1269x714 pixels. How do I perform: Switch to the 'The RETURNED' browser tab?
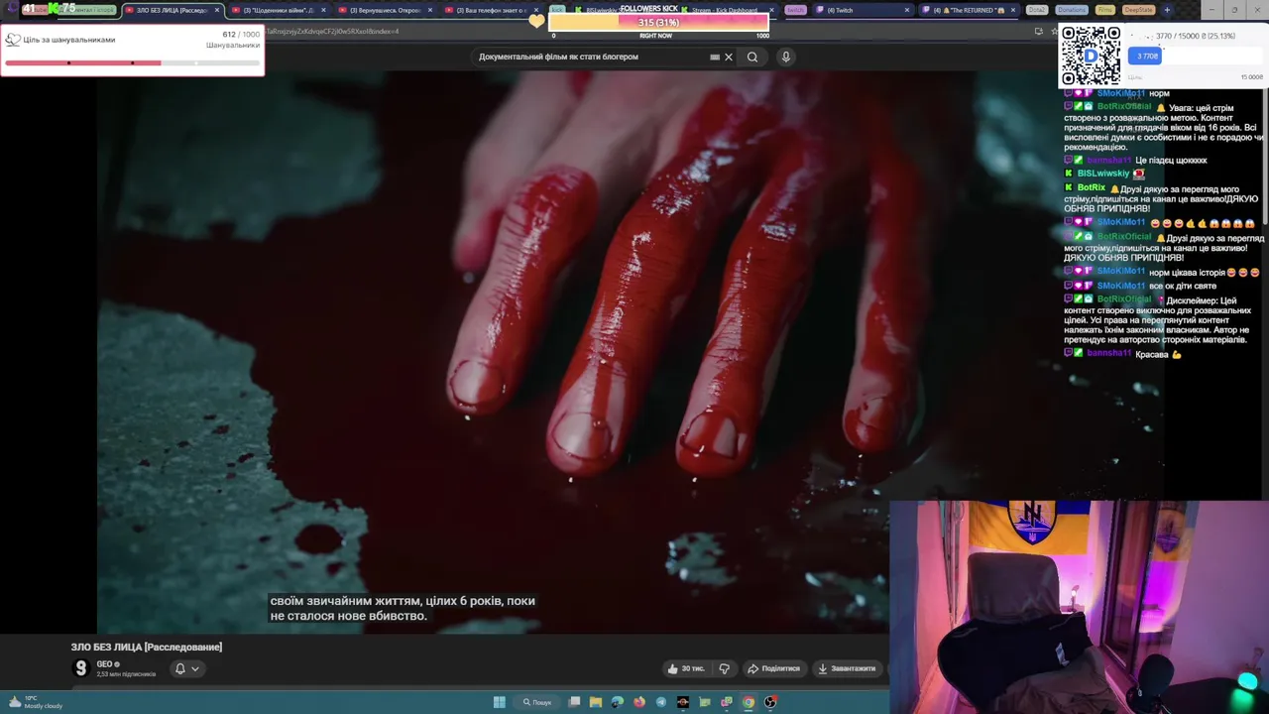(967, 10)
